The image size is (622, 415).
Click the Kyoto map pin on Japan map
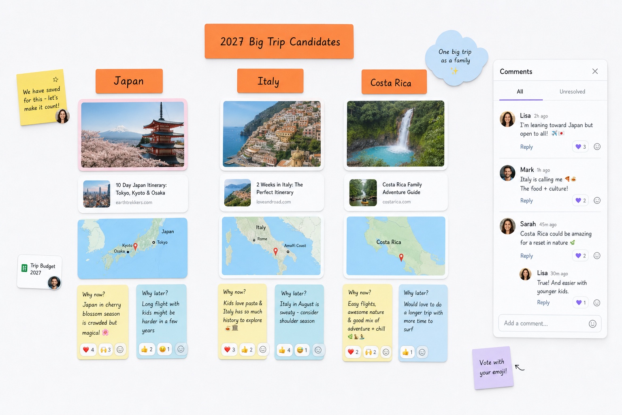[135, 246]
